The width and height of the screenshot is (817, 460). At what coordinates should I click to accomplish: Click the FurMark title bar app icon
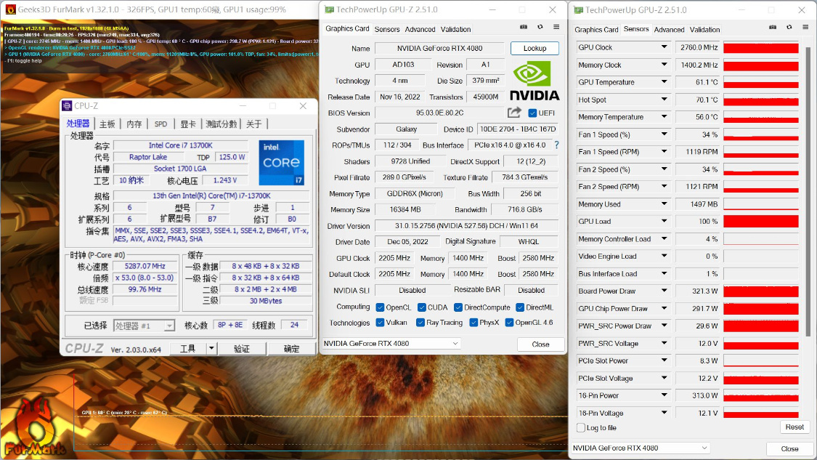pyautogui.click(x=10, y=9)
